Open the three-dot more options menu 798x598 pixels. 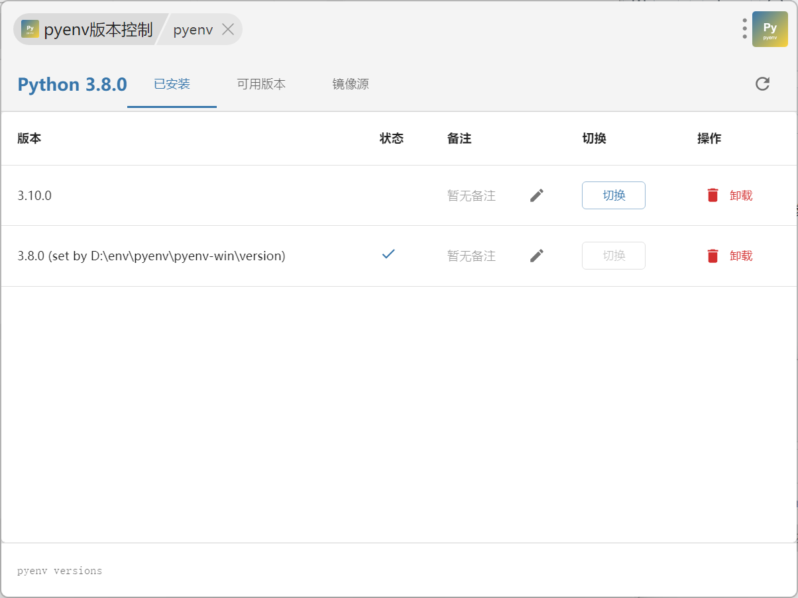(745, 28)
